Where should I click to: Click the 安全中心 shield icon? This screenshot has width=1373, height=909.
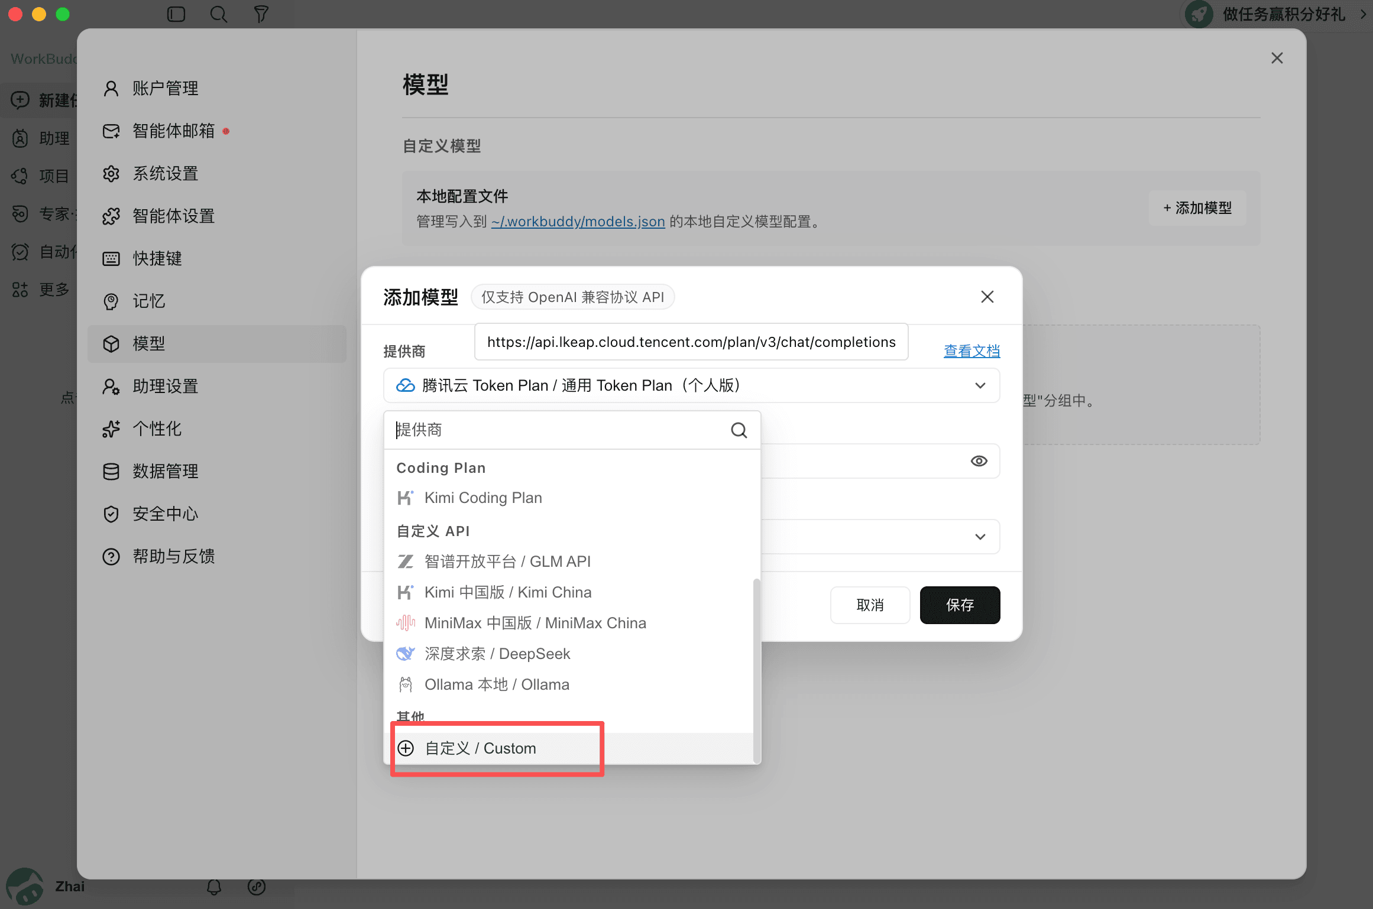point(111,514)
